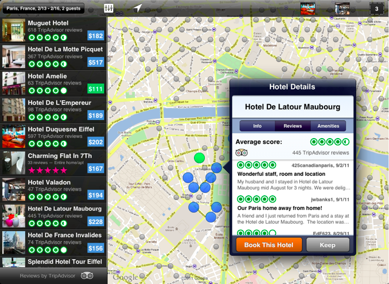This screenshot has height=284, width=389.
Task: Open Hotel De Latour Maubourg photo thumbnail
Action: click(x=13, y=216)
